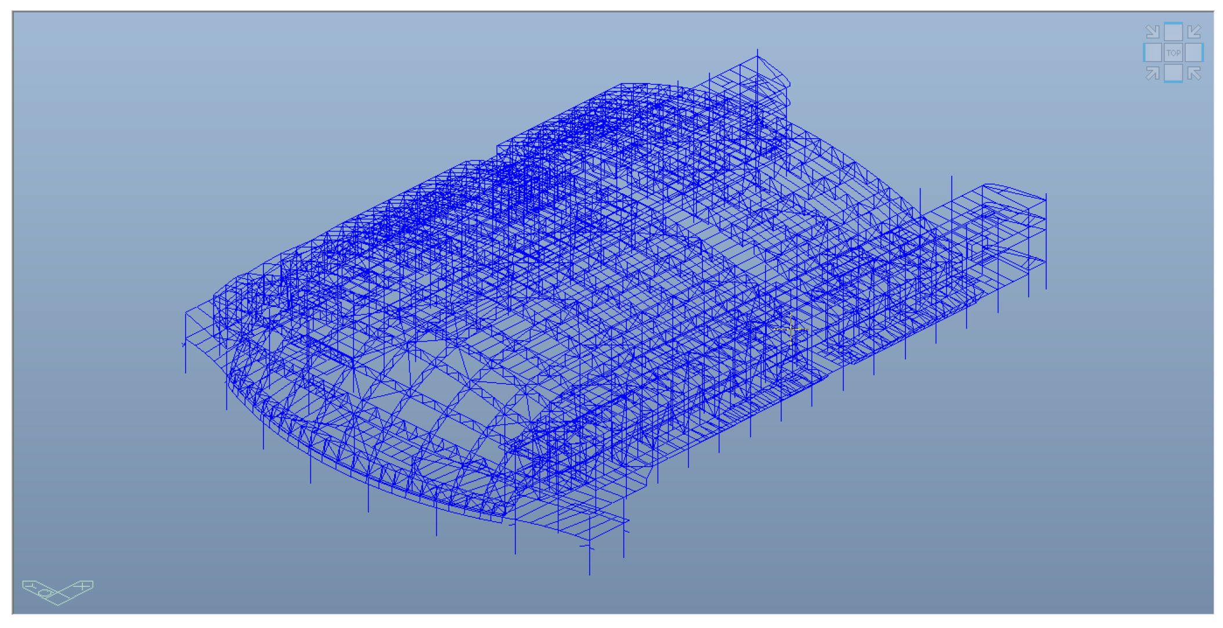The height and width of the screenshot is (628, 1223).
Task: Select the upper-right diagonal arrow in the view navigator
Action: (1194, 31)
